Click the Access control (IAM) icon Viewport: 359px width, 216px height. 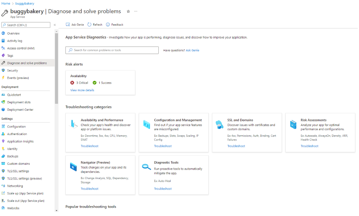click(x=3, y=48)
